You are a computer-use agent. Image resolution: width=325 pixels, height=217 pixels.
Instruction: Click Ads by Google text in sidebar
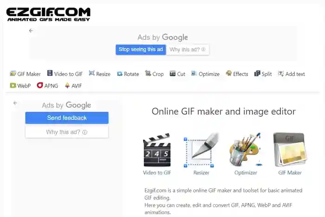click(66, 105)
